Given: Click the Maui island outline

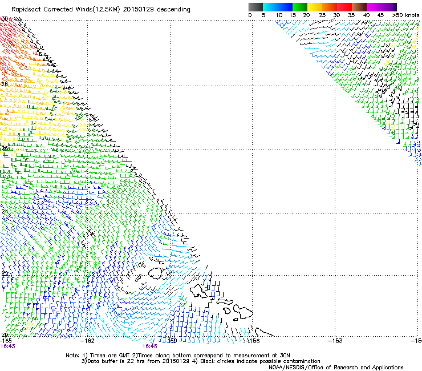Looking at the screenshot, I should click(243, 311).
